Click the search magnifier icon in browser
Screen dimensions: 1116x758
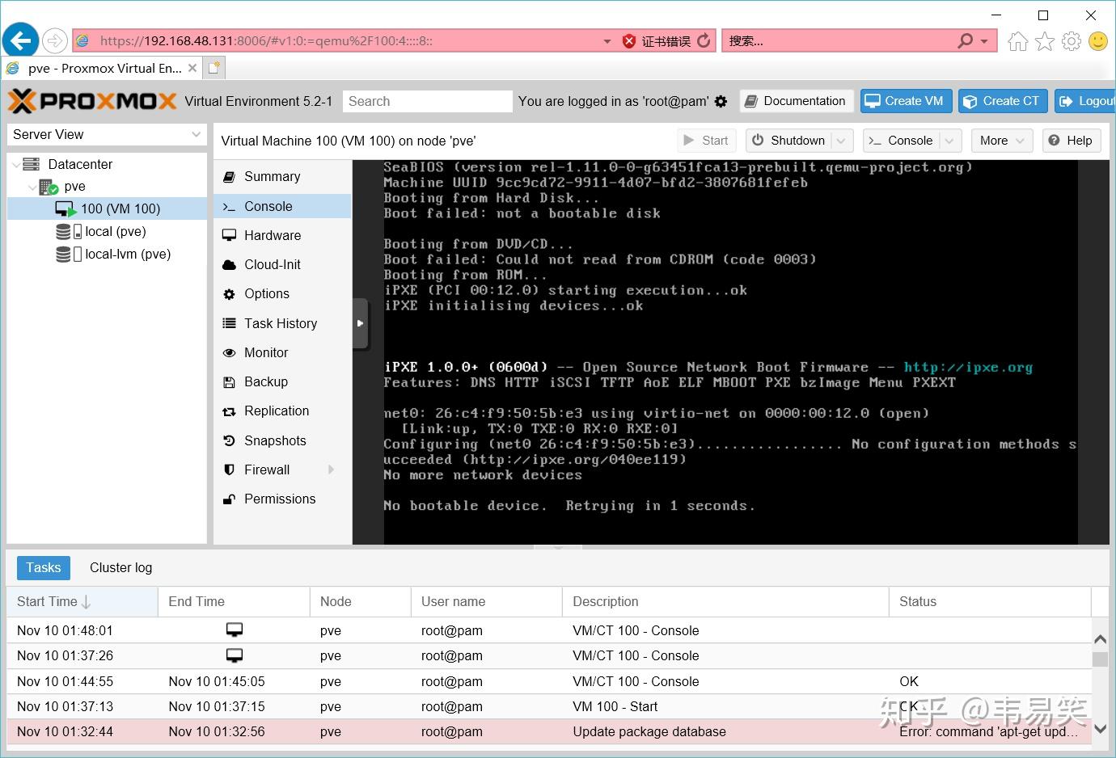point(965,40)
